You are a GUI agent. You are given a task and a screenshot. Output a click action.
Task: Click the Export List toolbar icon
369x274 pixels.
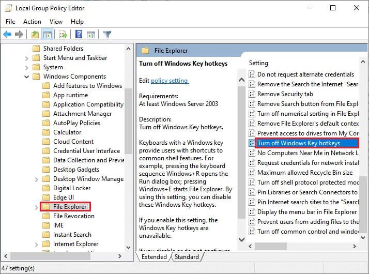point(63,35)
